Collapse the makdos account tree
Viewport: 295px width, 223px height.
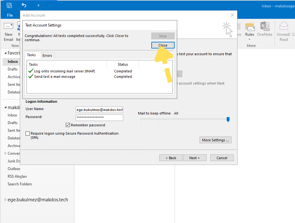5,108
